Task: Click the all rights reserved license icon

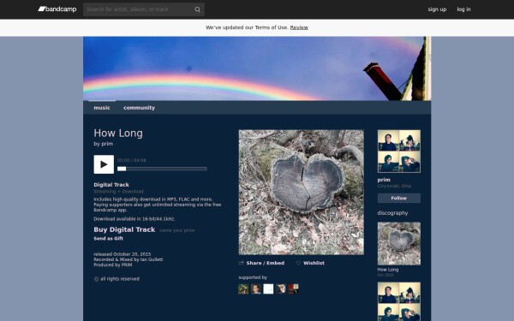Action: pos(96,279)
